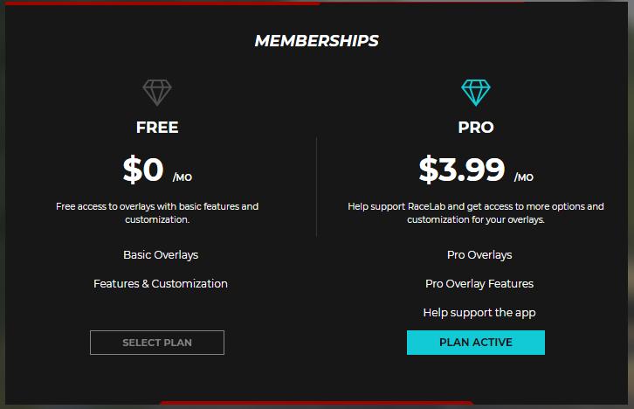Click the $3.99 price label
This screenshot has width=634, height=409.
(462, 170)
